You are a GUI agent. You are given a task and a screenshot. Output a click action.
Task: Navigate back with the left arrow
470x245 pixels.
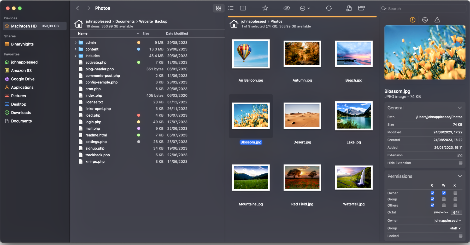point(78,8)
